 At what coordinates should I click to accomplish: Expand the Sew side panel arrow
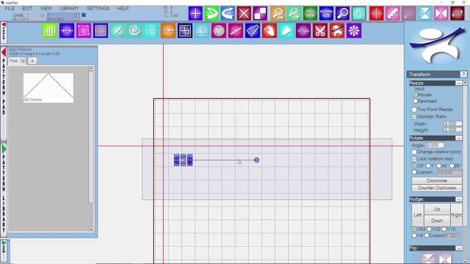click(x=3, y=242)
